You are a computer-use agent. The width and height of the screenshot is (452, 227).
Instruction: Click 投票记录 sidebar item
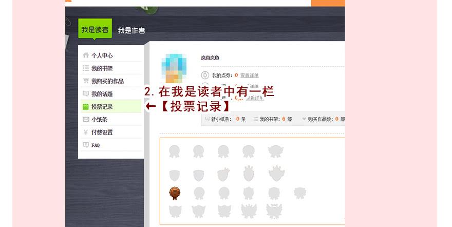coord(102,107)
